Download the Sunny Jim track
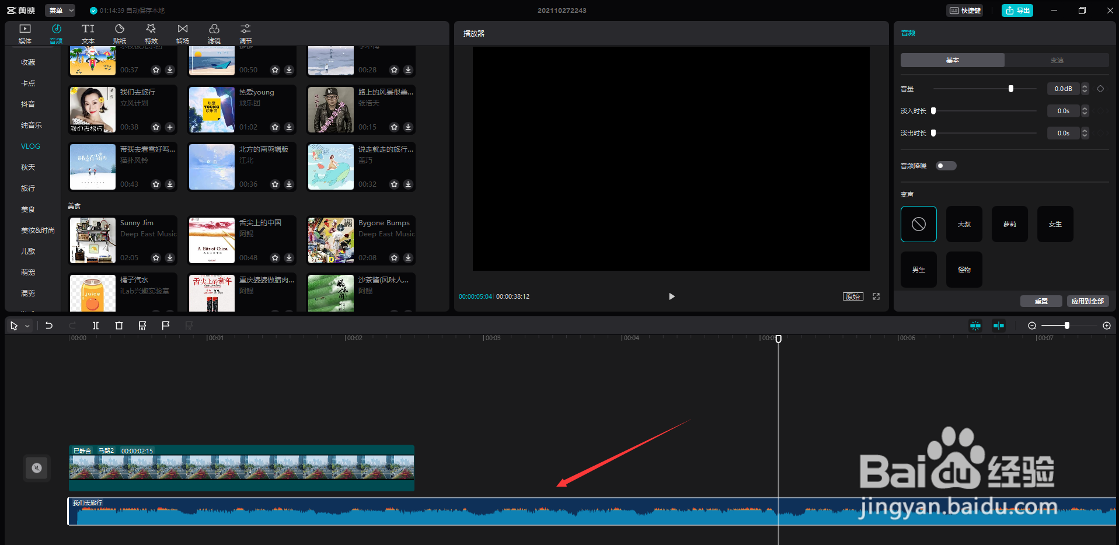 click(x=170, y=258)
